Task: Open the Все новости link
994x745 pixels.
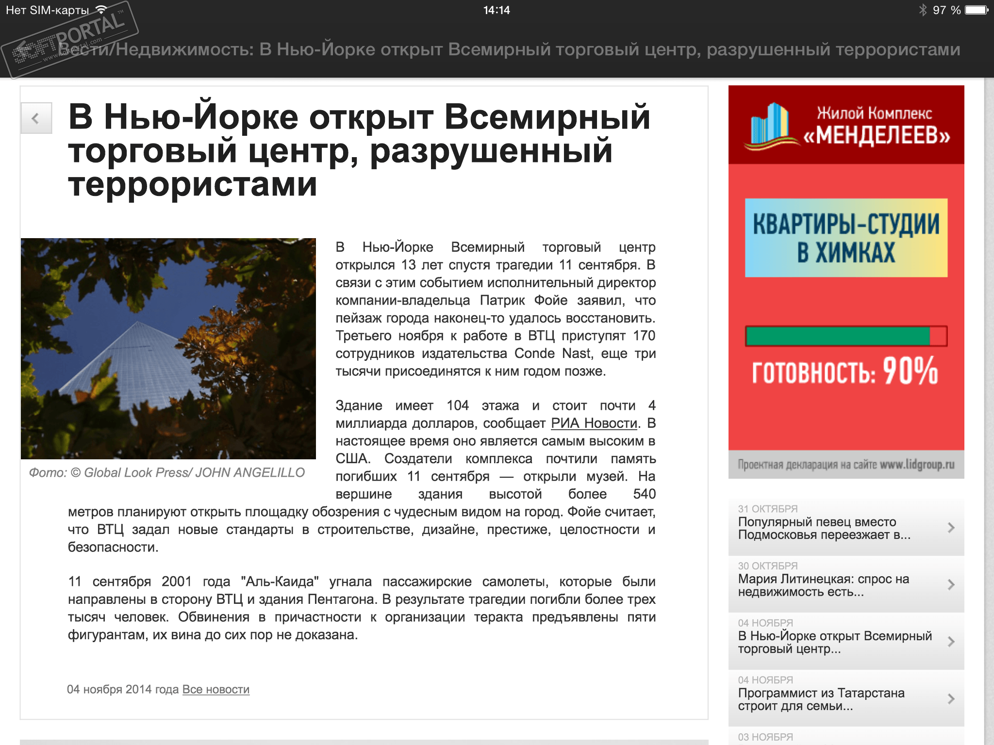Action: click(215, 689)
